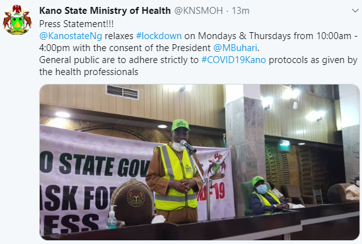Click the seated masked person in the photo
362x244 pixels.
(x=265, y=196)
